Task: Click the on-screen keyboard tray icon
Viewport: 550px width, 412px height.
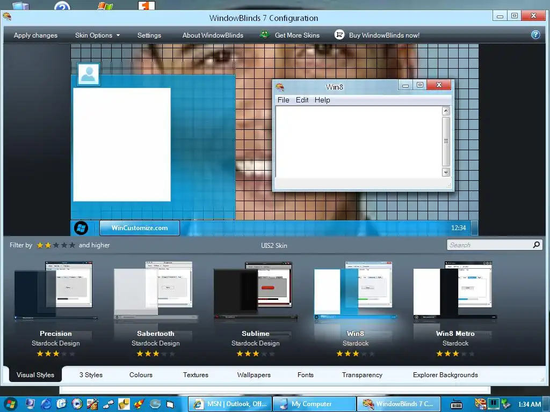Action: point(457,404)
